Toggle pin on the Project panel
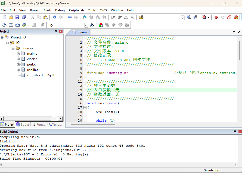The image size is (242, 173). 56,31
